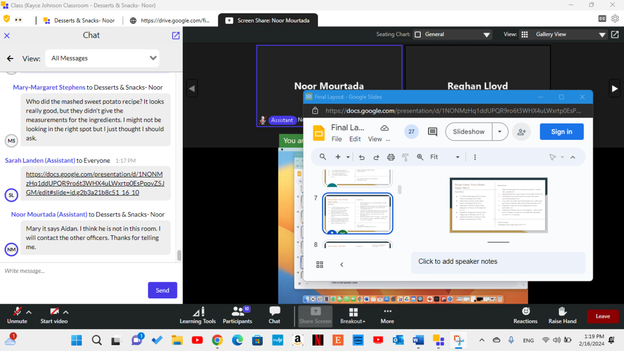
Task: Toggle closed captions with the CC icon
Action: tap(603, 19)
